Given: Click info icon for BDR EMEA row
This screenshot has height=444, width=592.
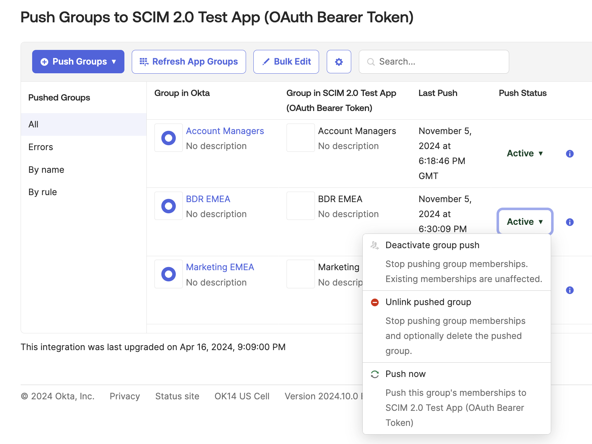Looking at the screenshot, I should [x=570, y=222].
